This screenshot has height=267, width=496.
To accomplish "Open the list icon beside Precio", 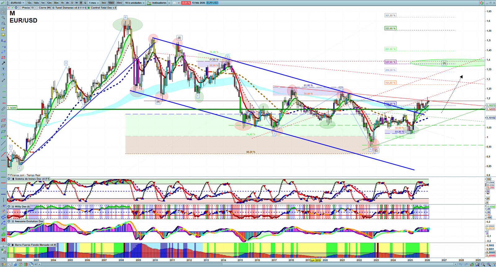I will pyautogui.click(x=33, y=8).
